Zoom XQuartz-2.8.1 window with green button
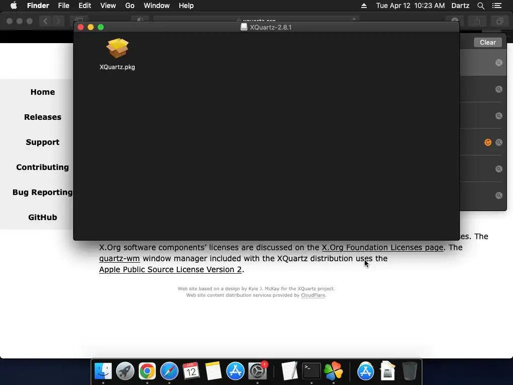Screen dimensions: 513x385 coord(101,27)
